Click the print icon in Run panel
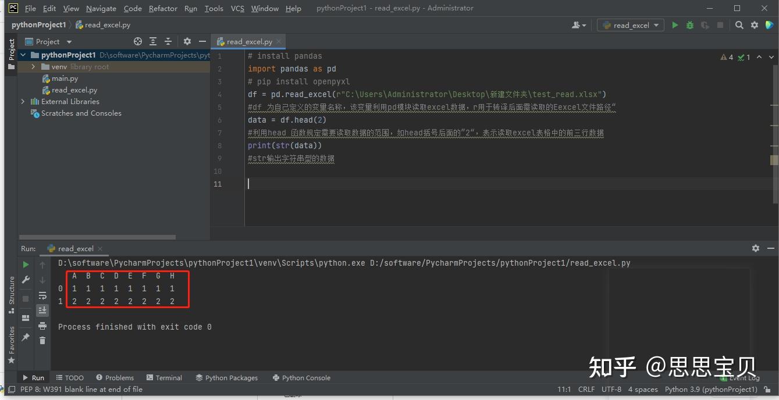This screenshot has width=779, height=400. tap(42, 326)
